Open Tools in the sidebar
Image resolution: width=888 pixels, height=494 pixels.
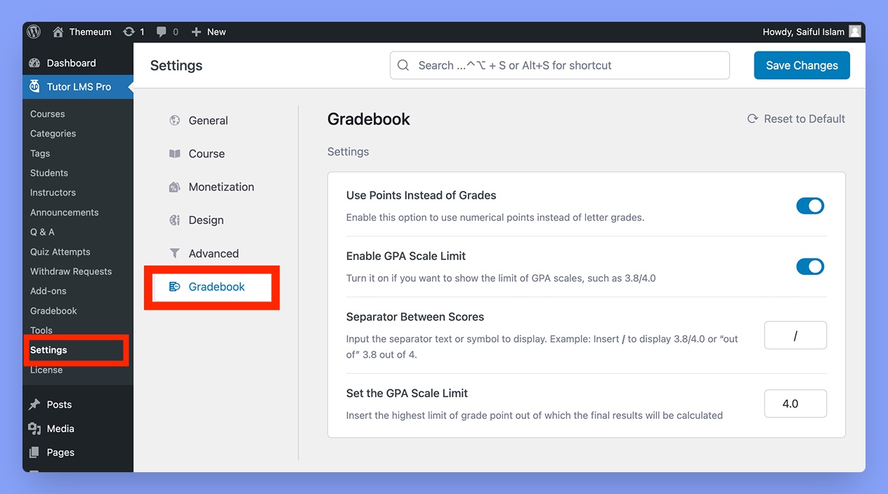41,330
